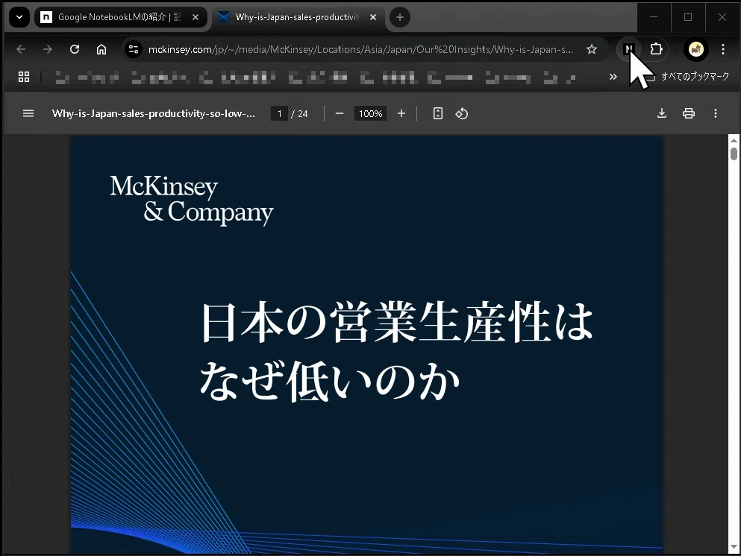Click the PDF file name title
Viewport: 741px width, 556px height.
tap(153, 113)
